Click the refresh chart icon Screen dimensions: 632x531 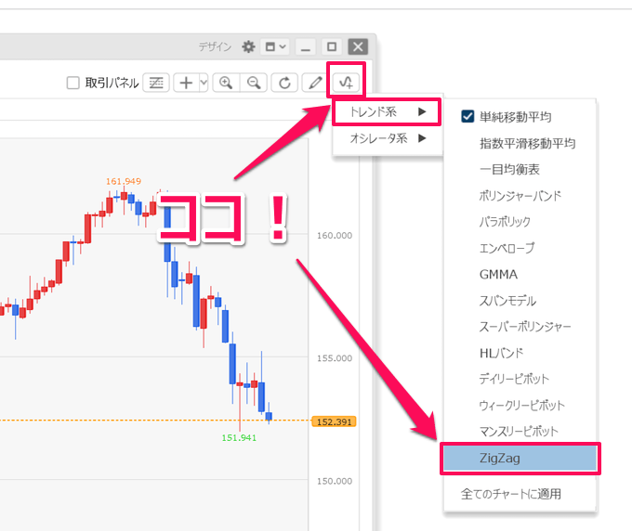click(283, 83)
